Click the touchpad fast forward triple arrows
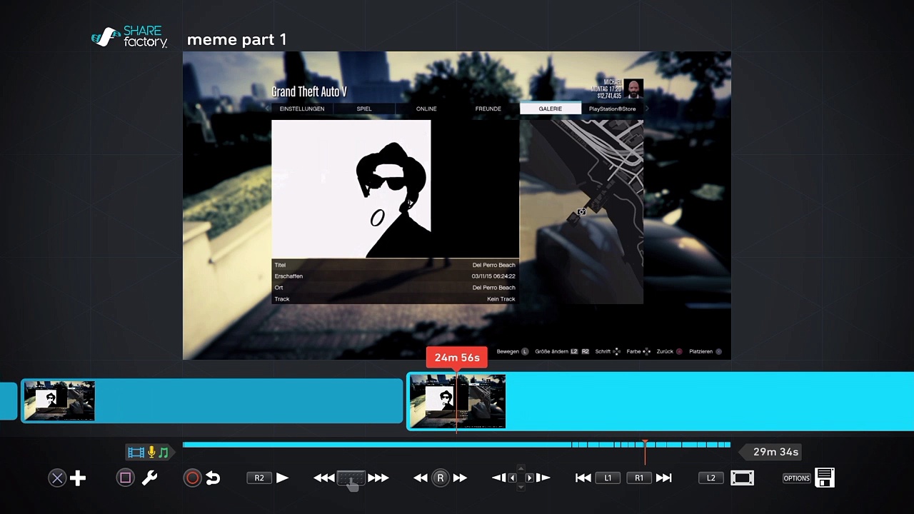The width and height of the screenshot is (914, 514). pyautogui.click(x=378, y=478)
